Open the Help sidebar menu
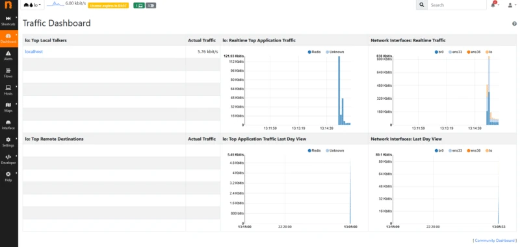The image size is (520, 247). tap(8, 177)
